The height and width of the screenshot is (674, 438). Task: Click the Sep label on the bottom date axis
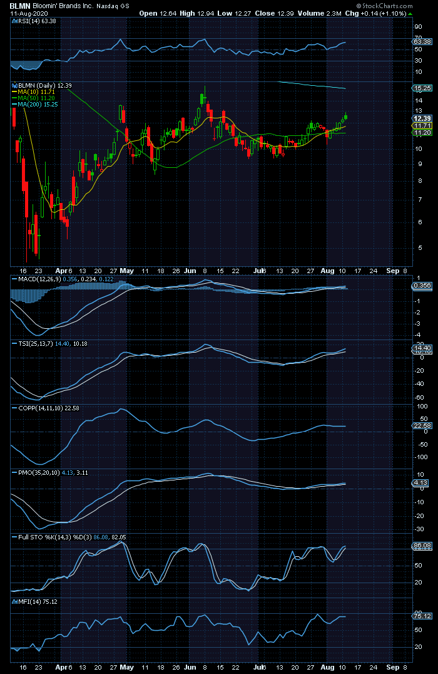click(x=392, y=668)
